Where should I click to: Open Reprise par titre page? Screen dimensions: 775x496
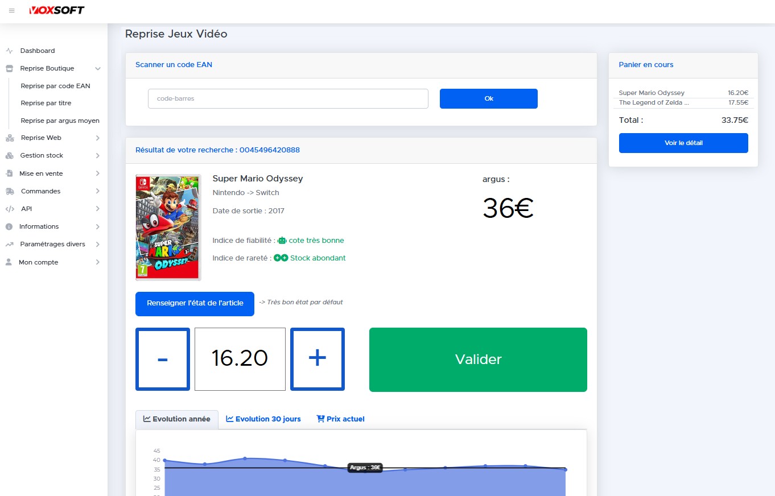click(46, 103)
